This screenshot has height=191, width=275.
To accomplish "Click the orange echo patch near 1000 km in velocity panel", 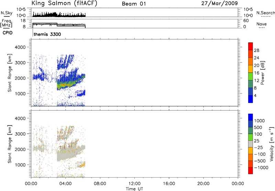I will coord(82,165).
